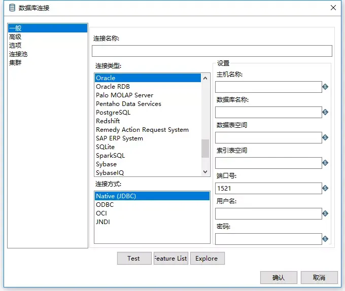
Task: Close the 数据库连接 dialog
Action: point(333,8)
